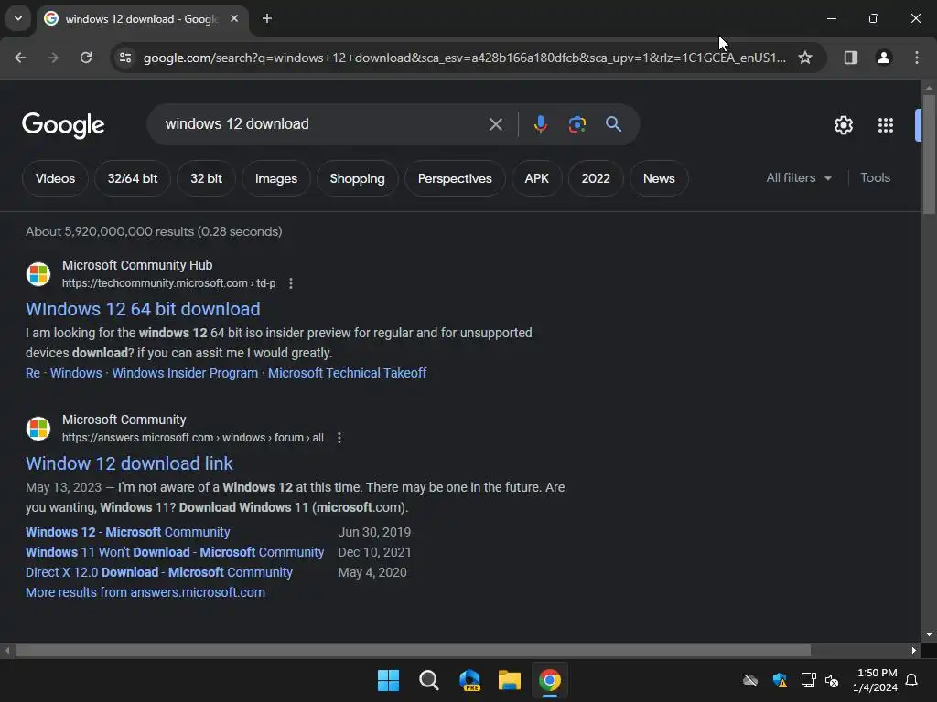The height and width of the screenshot is (702, 937).
Task: Launch Microsoft Edge PRE from taskbar
Action: 469,680
